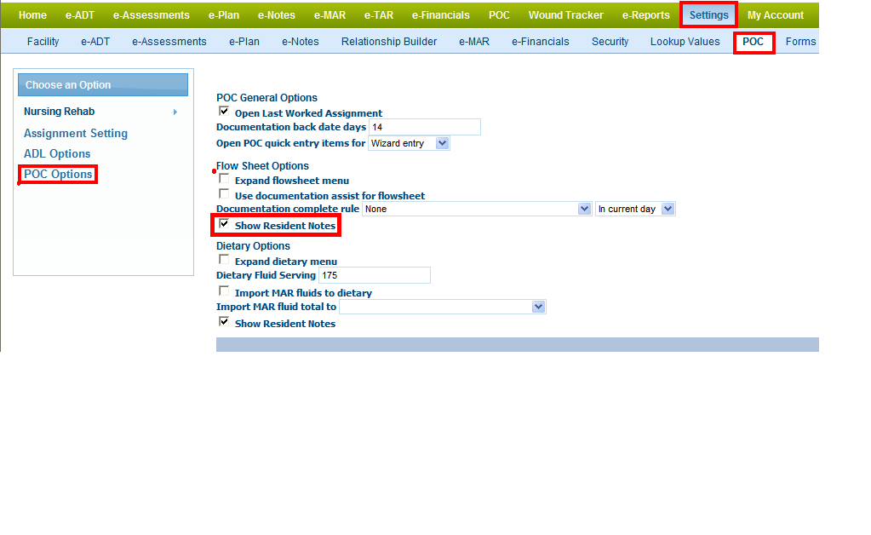Click the Assignment Setting link
Image resolution: width=871 pixels, height=535 pixels.
(x=76, y=134)
